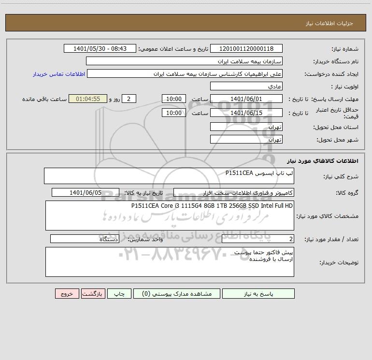Click the delivery province field تهران
372x360 pixels.
tap(246, 127)
